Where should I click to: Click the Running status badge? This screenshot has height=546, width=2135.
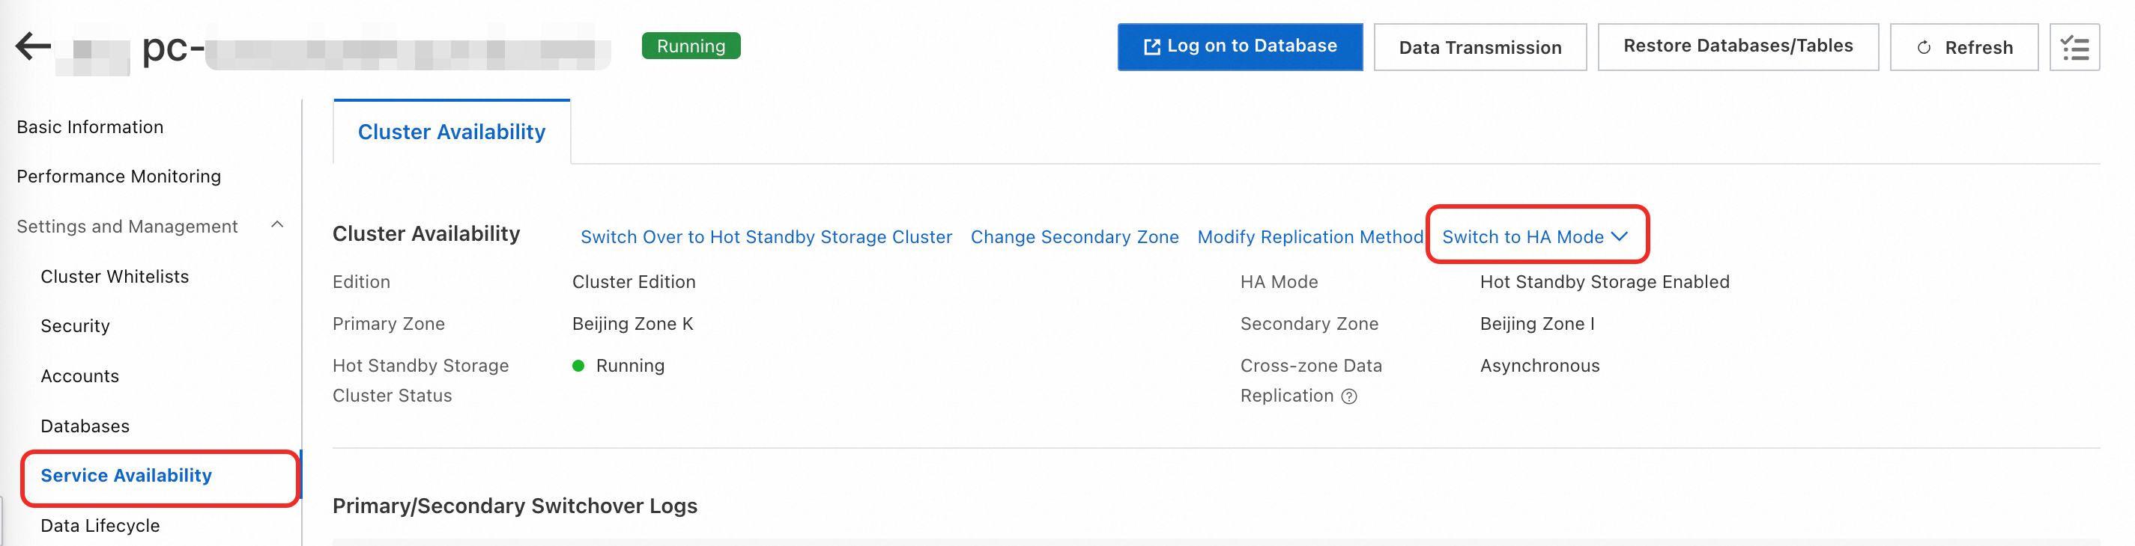[x=691, y=46]
